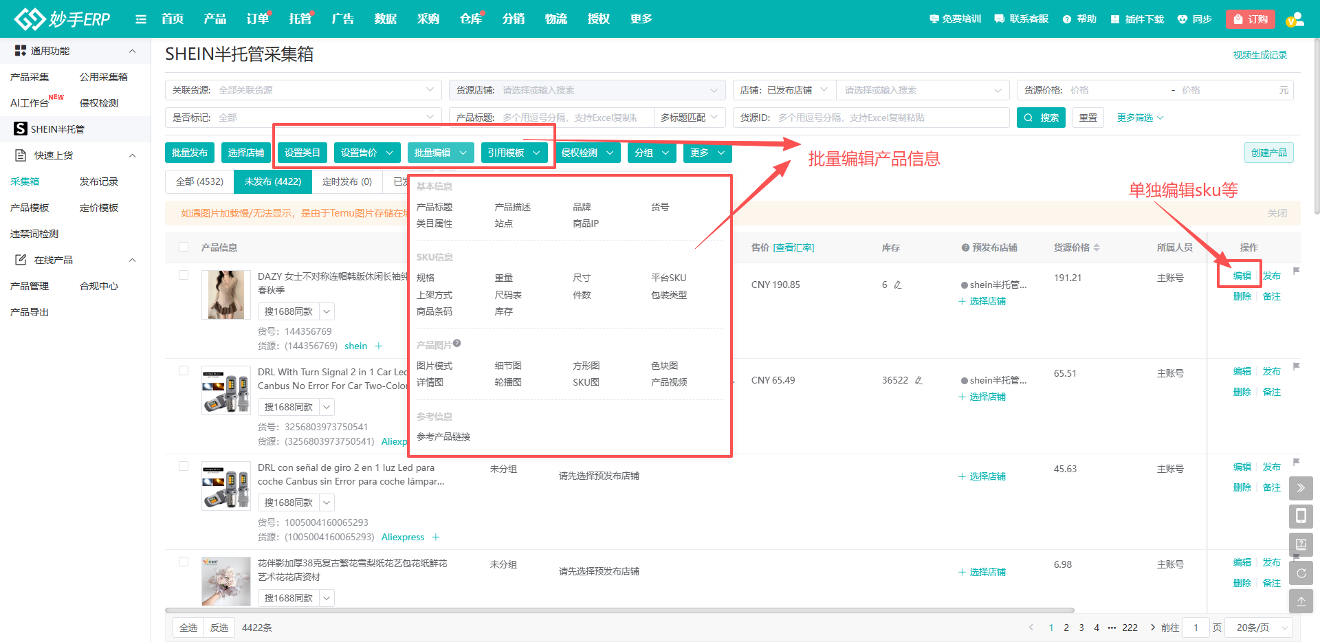Select 平台SKU in batch edit menu

[669, 278]
